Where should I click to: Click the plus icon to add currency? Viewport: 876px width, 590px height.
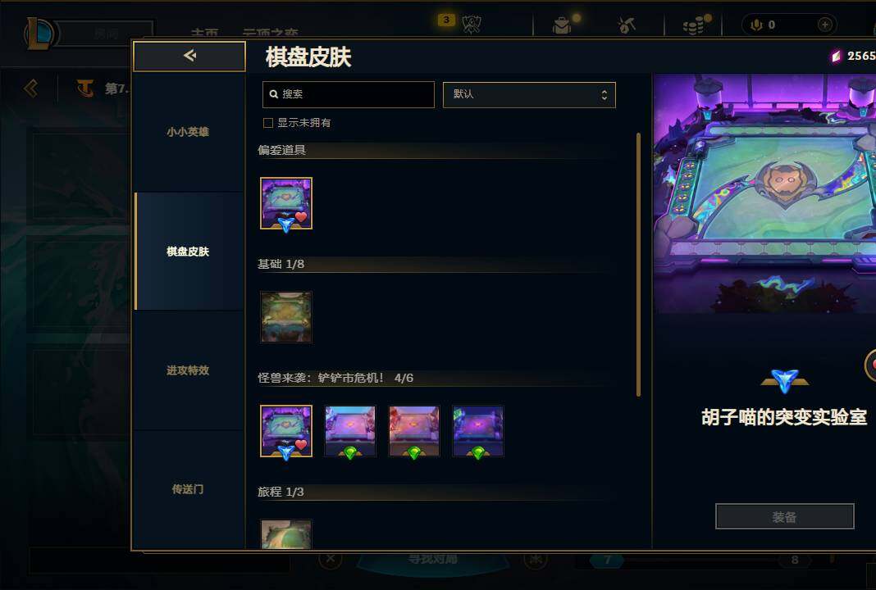tap(824, 25)
